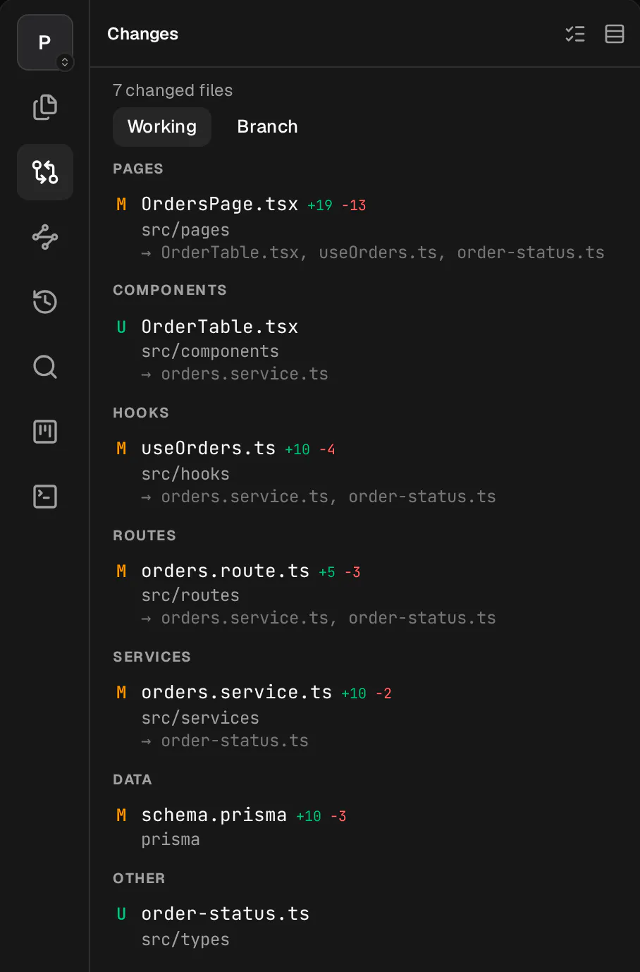Screen dimensions: 640x972
Task: Open order-status.ts untracked file
Action: click(226, 913)
